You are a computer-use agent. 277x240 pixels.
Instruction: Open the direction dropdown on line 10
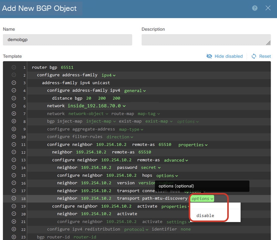click(x=120, y=137)
